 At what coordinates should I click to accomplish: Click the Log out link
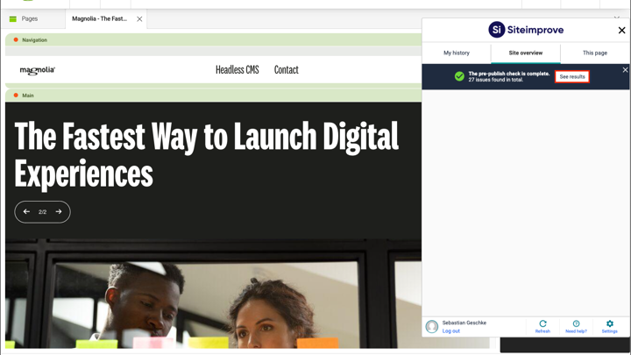[x=450, y=331]
